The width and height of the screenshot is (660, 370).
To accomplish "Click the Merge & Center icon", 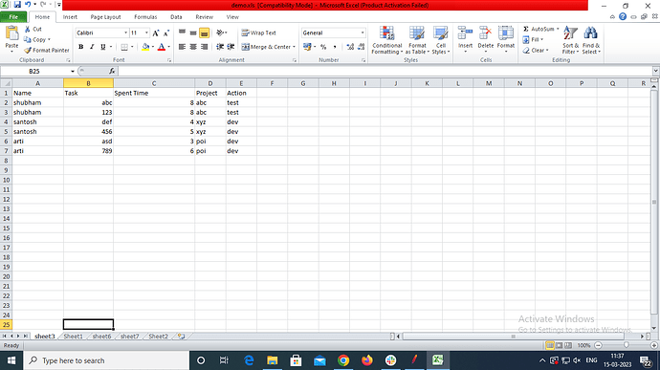I will click(246, 47).
